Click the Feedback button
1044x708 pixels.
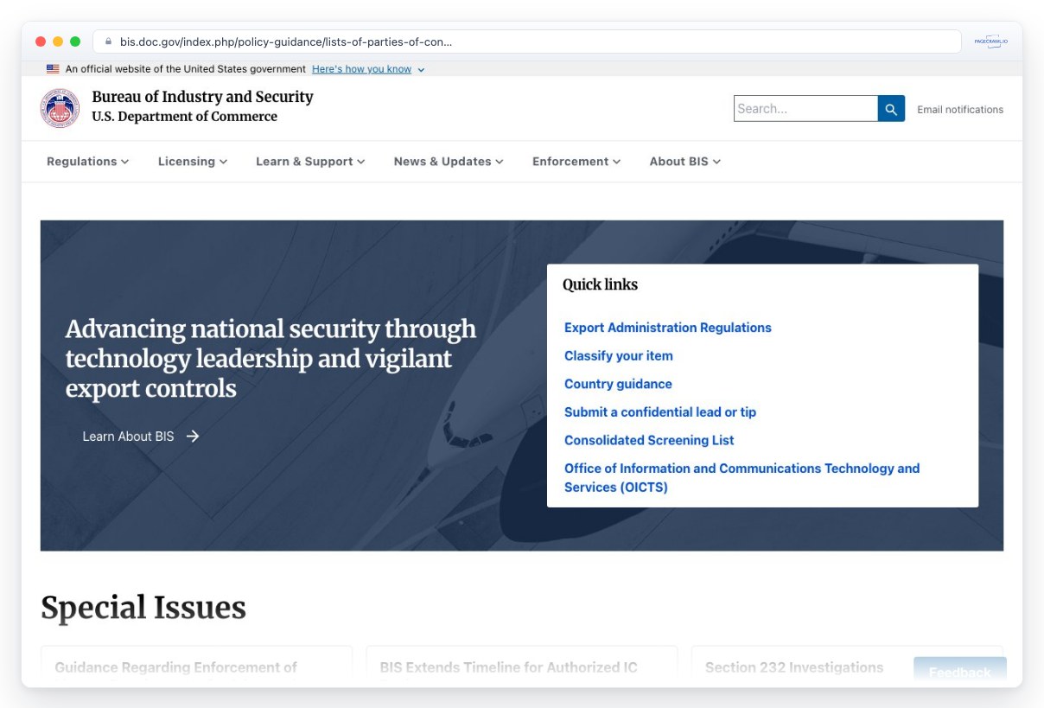pos(960,672)
